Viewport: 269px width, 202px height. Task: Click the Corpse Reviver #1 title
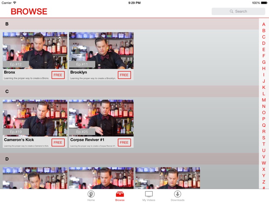[87, 140]
